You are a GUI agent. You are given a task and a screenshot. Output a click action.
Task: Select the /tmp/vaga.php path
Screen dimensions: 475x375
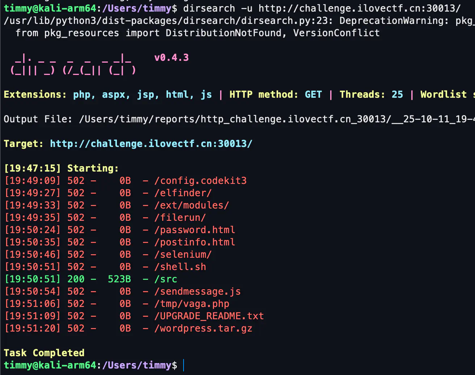192,304
